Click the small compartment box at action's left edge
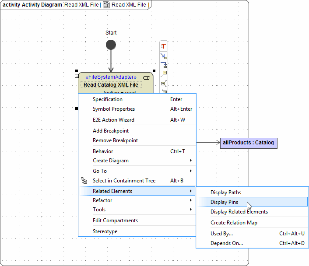Screen dimensions: 309x266 [77, 76]
